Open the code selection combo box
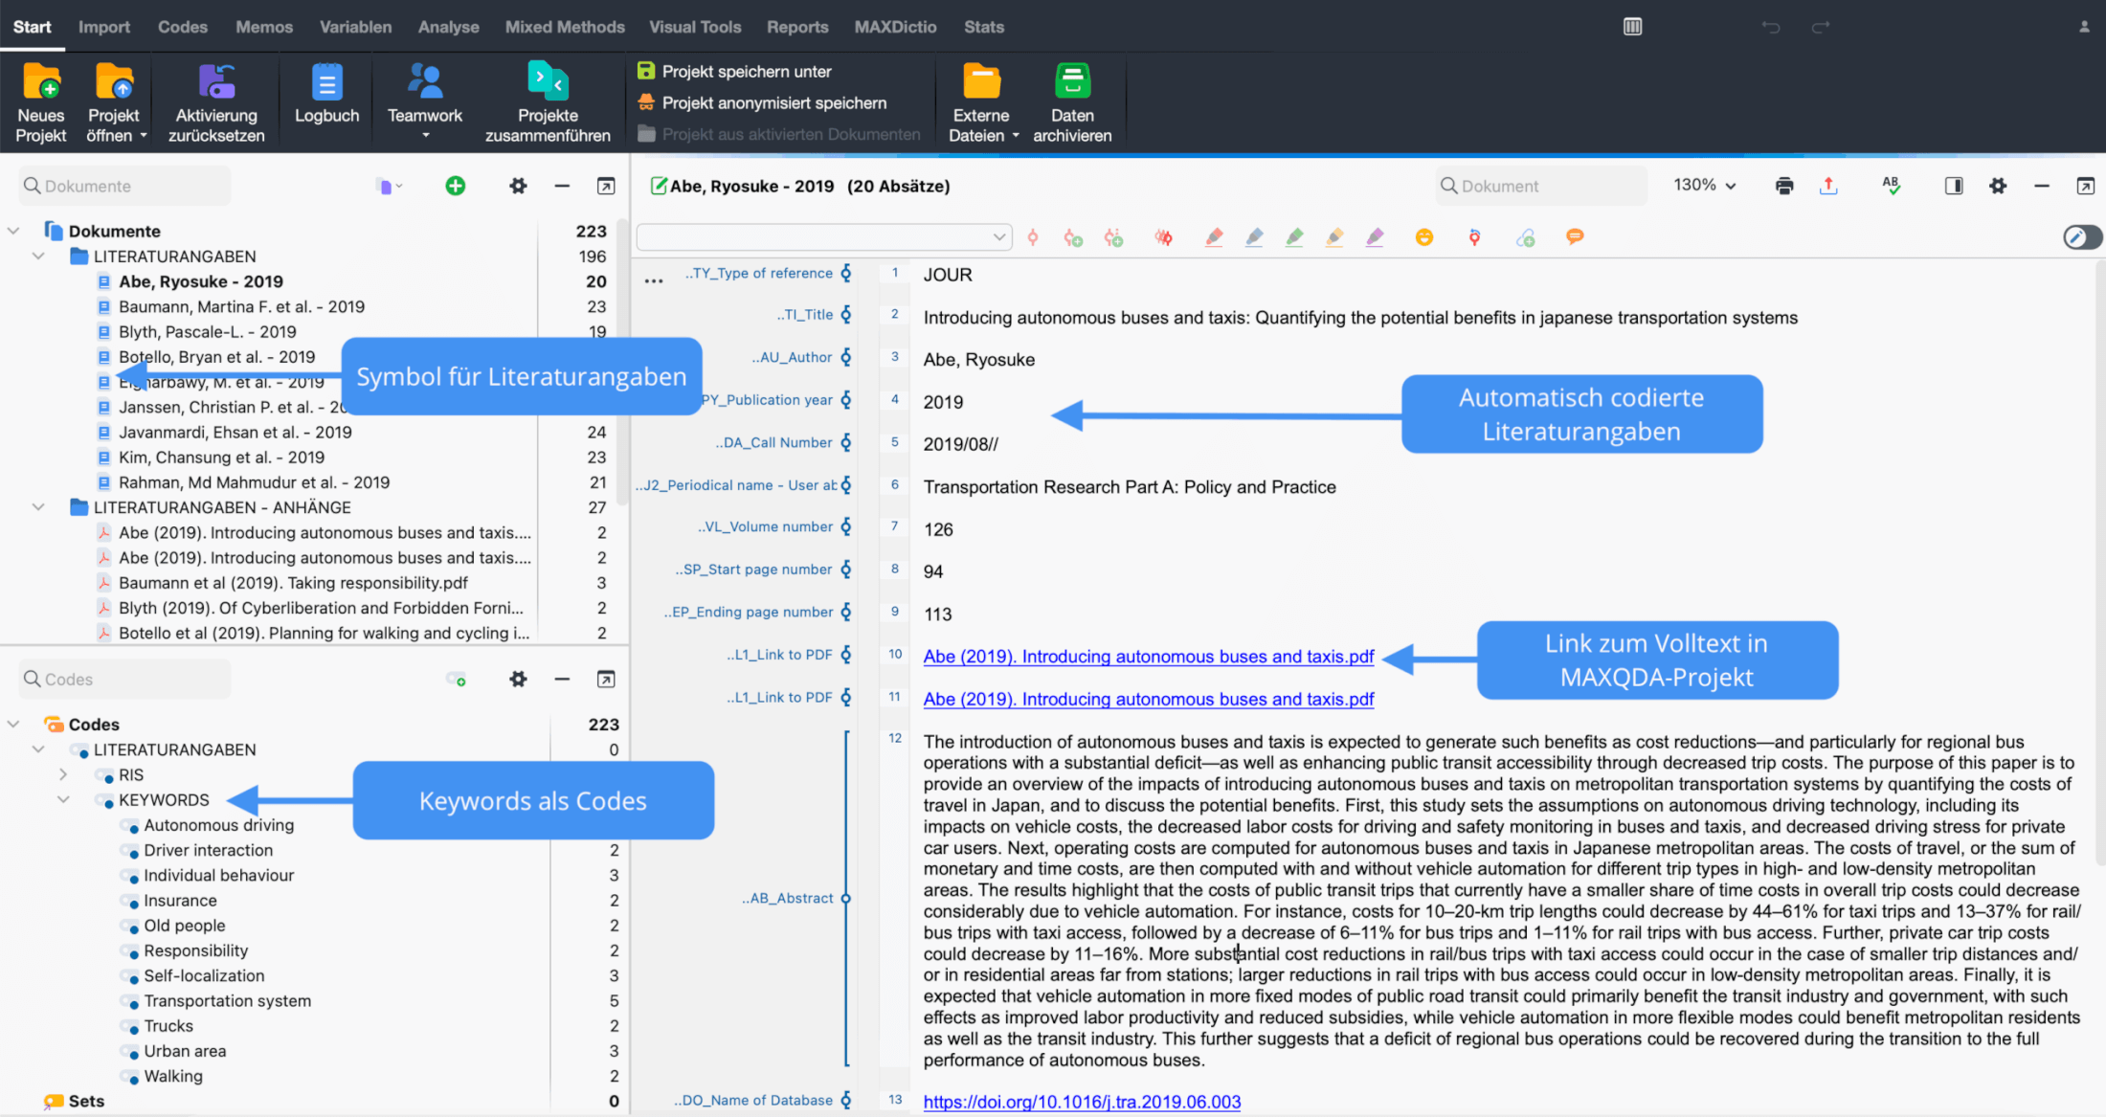 coord(824,236)
